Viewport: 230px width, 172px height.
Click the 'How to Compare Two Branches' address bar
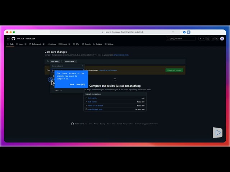115,32
